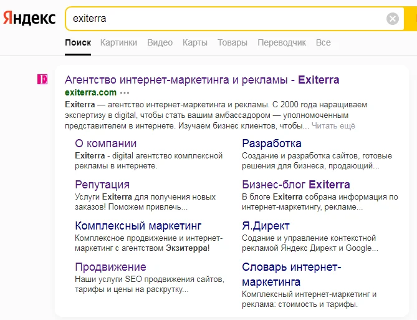Switch to the Видео tab
The width and height of the screenshot is (417, 320).
pos(160,42)
